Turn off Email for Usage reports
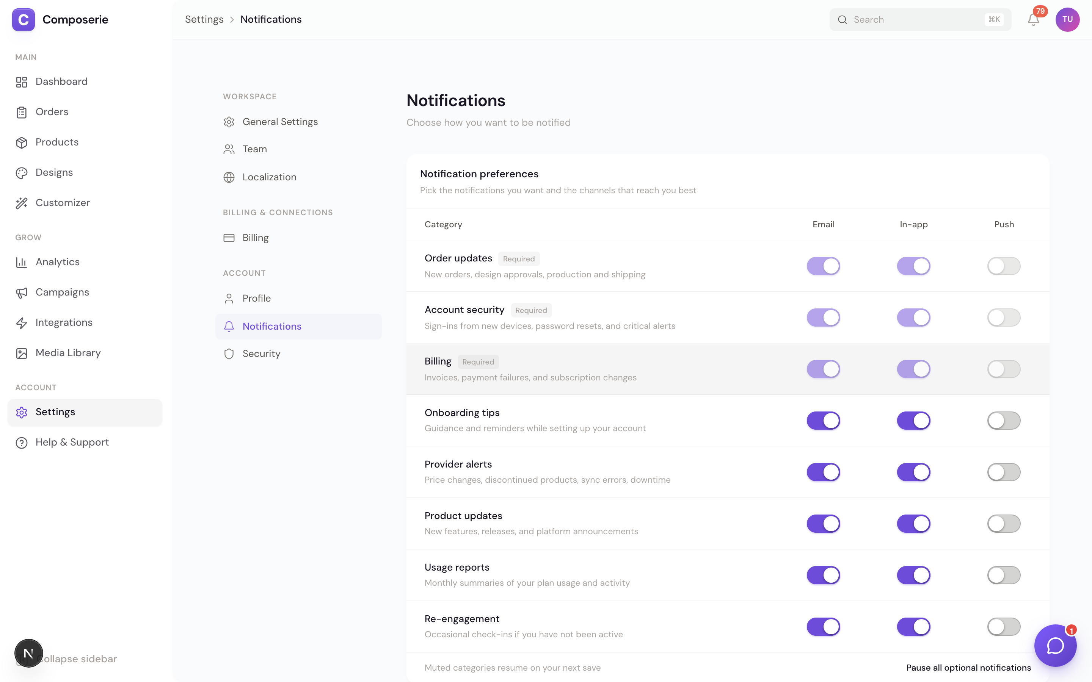Screen dimensions: 1092x682 pos(823,575)
